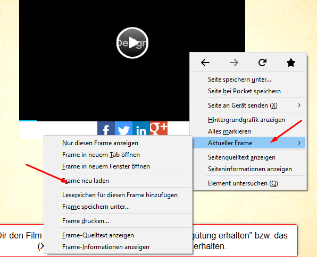Click the reload icon in context menu
The image size is (317, 257).
[262, 63]
